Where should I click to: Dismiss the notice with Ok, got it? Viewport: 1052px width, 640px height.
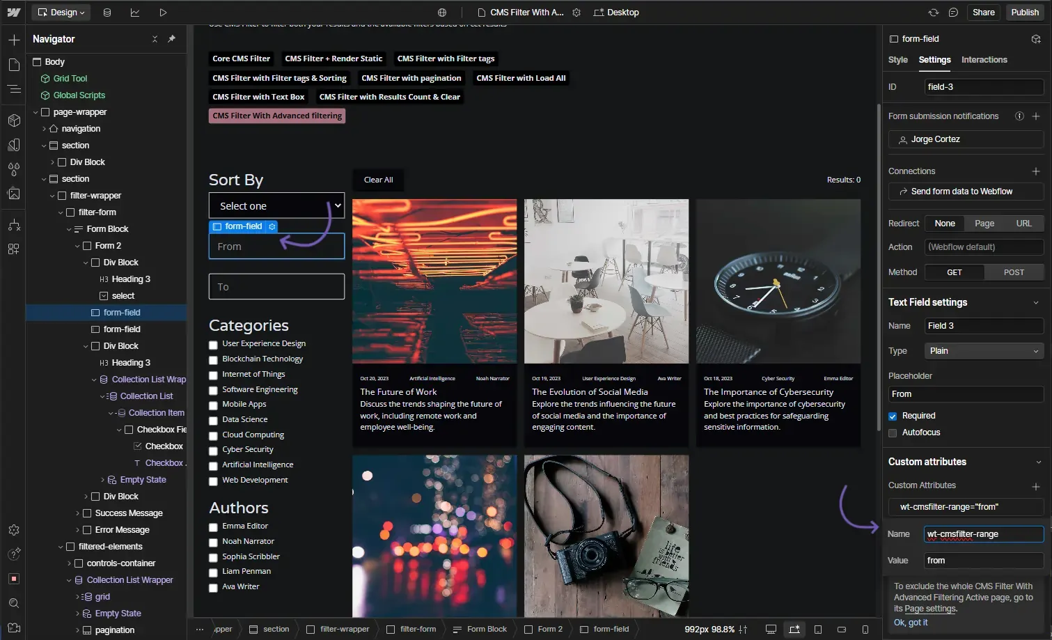[911, 623]
